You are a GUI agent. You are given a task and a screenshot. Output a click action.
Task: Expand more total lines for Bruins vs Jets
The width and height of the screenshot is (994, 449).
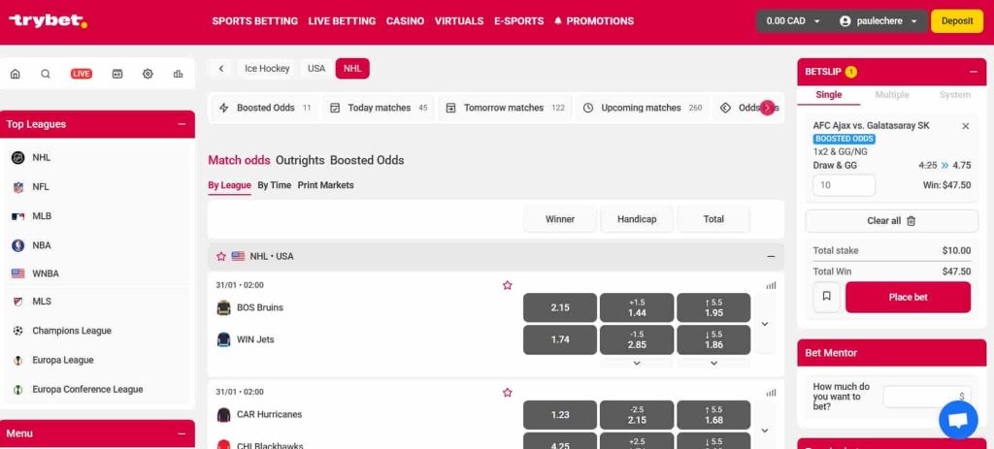(713, 363)
